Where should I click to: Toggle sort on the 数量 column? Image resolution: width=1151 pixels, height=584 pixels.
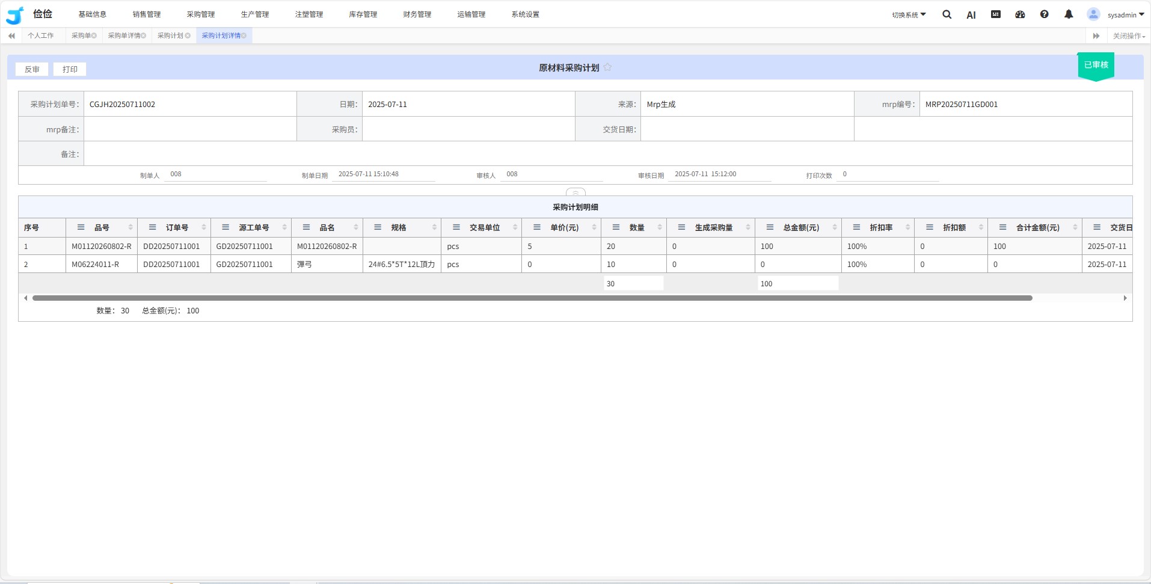(x=659, y=227)
